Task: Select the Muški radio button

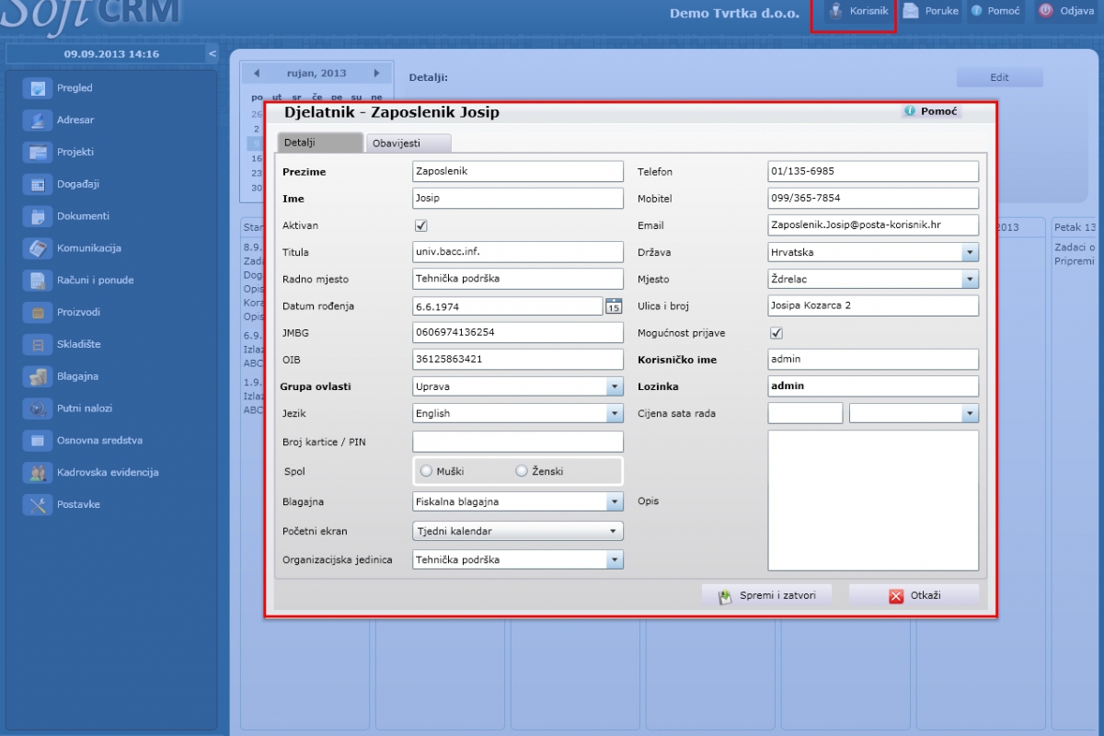Action: [426, 471]
